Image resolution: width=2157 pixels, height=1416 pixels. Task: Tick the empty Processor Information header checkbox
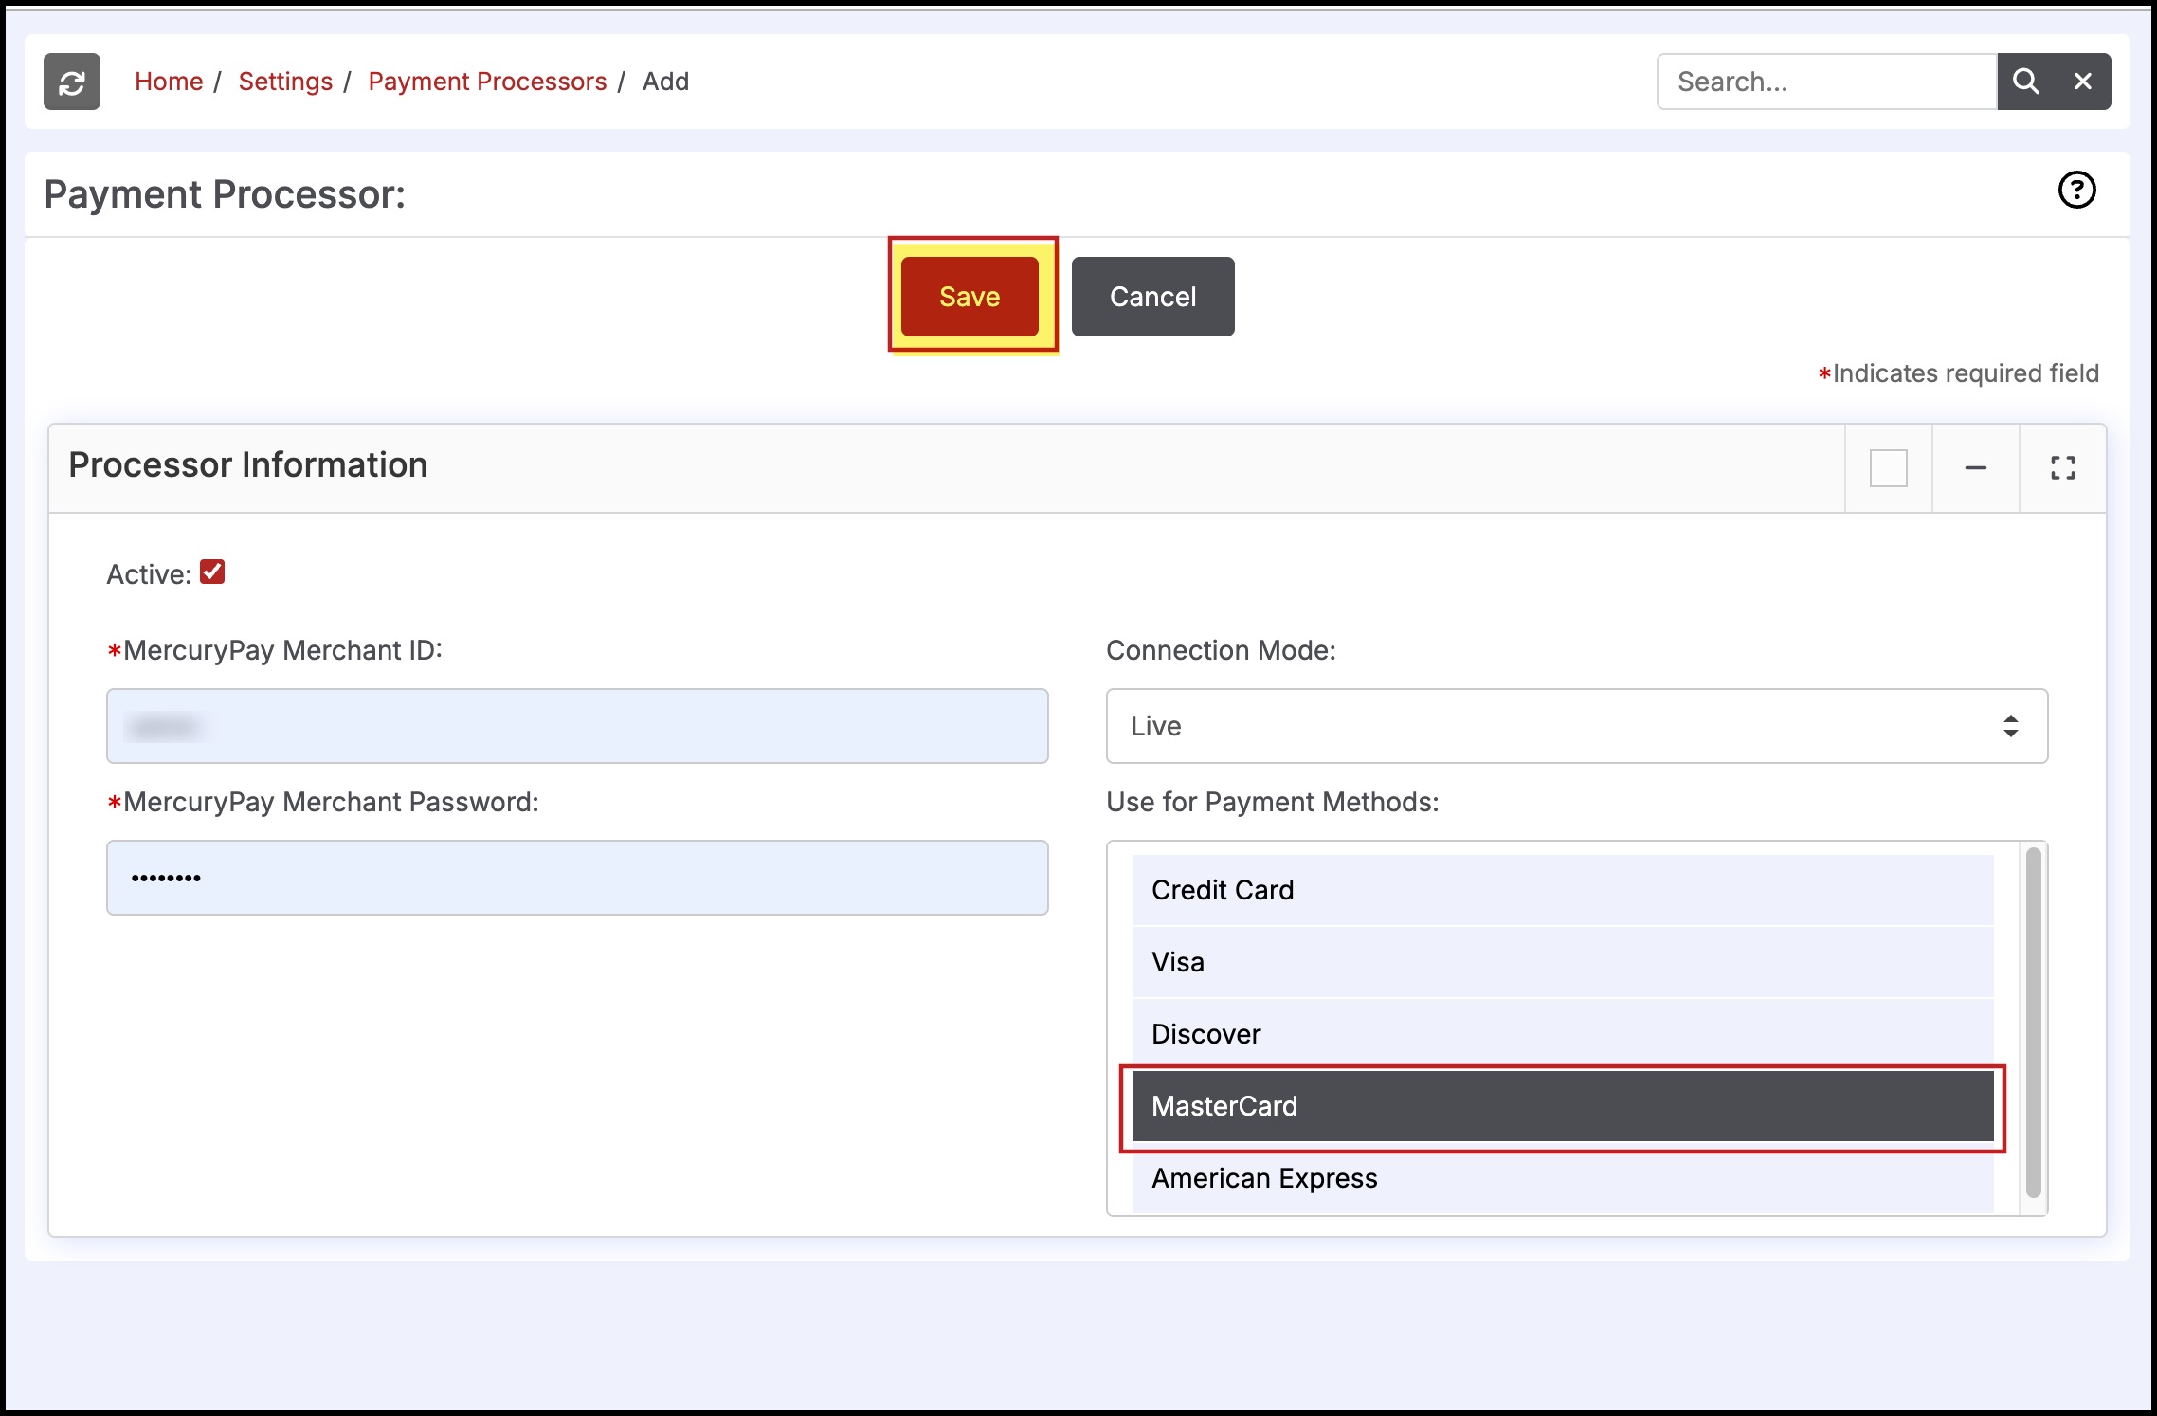tap(1888, 468)
